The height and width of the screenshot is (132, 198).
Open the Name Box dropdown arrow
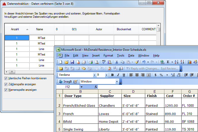81,87
